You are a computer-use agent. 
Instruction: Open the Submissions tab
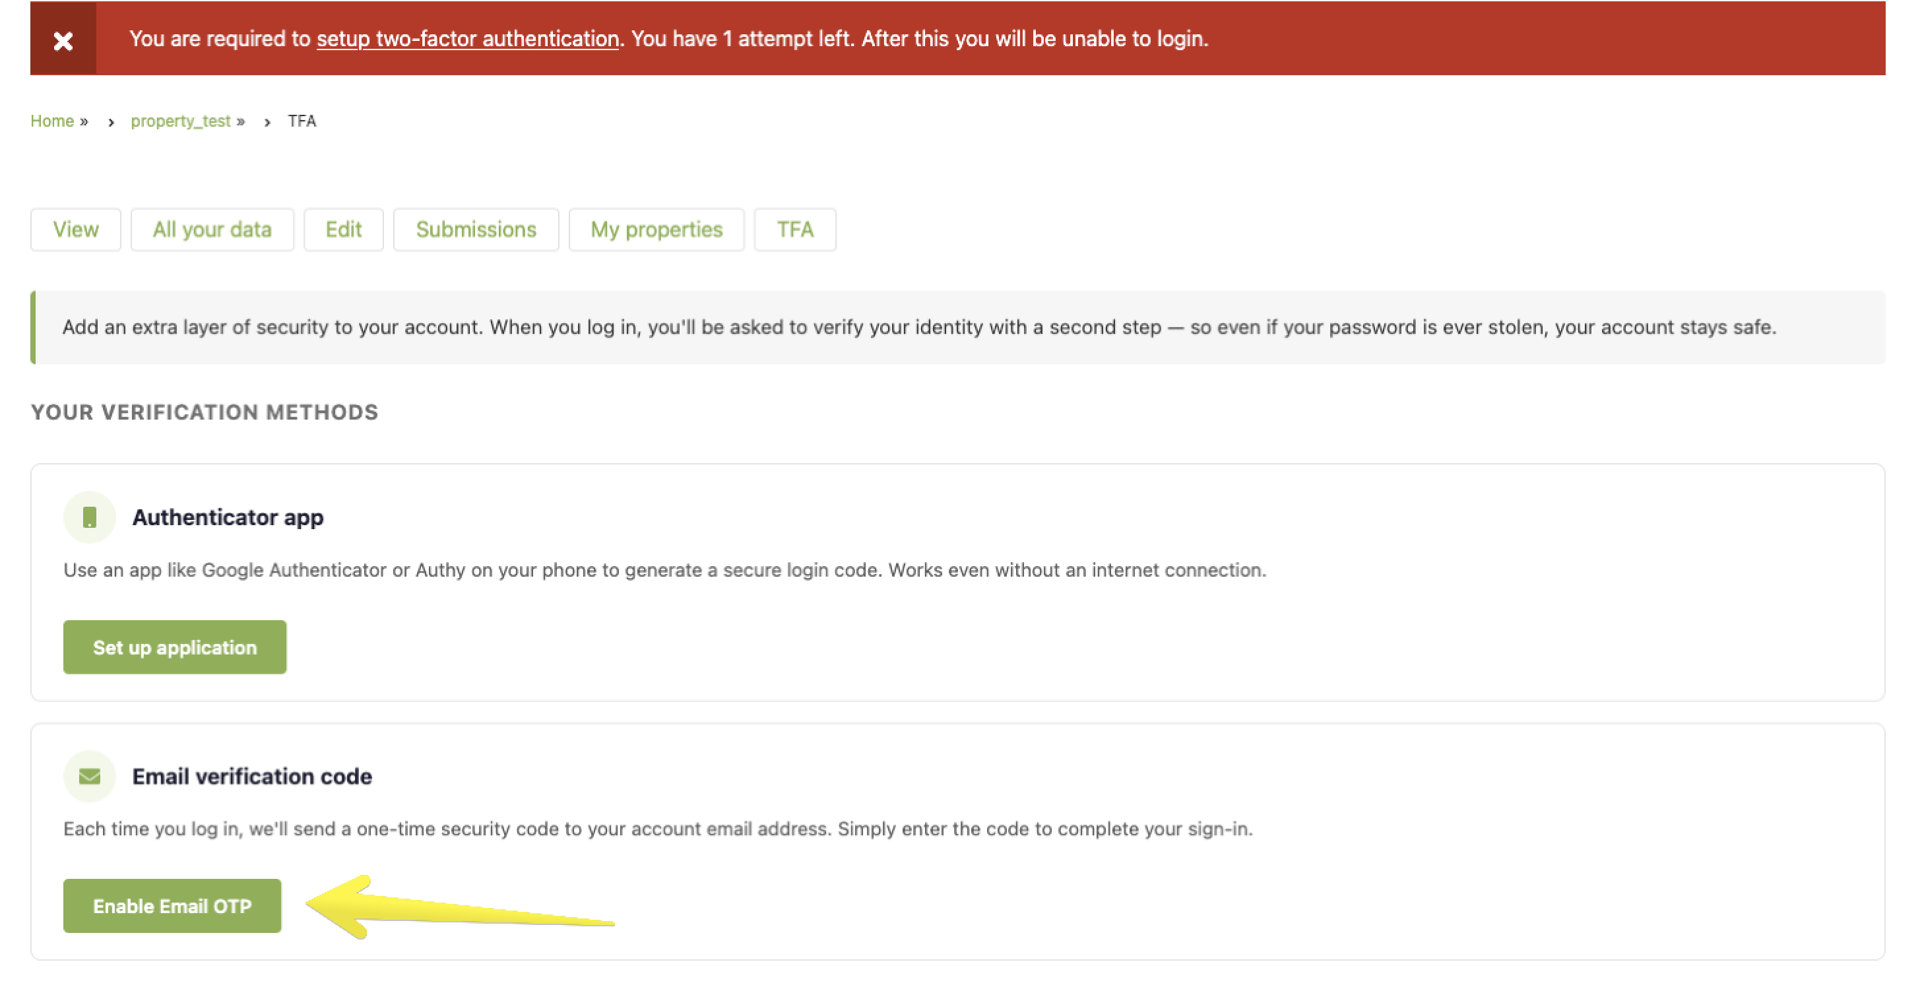tap(476, 230)
